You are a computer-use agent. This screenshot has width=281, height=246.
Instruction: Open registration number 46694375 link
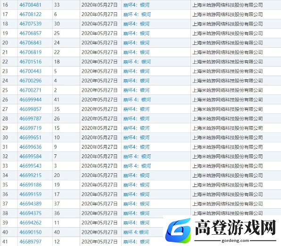click(30, 213)
